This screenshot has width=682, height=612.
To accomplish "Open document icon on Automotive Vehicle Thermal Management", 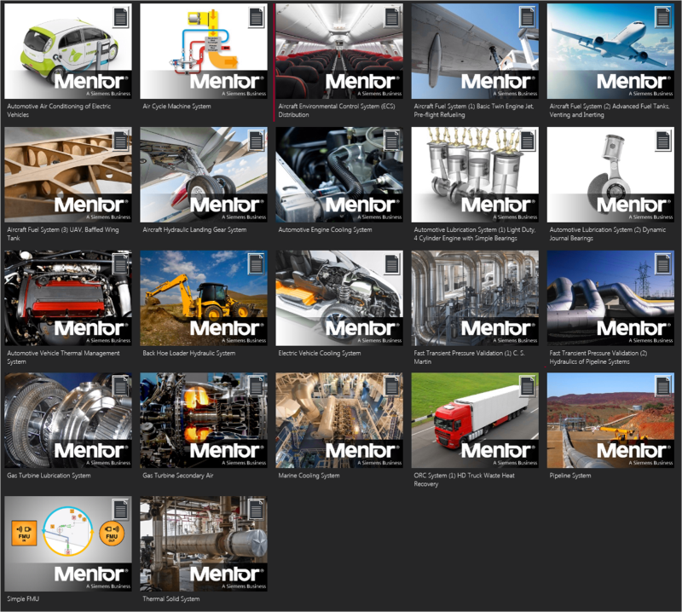I will (120, 264).
